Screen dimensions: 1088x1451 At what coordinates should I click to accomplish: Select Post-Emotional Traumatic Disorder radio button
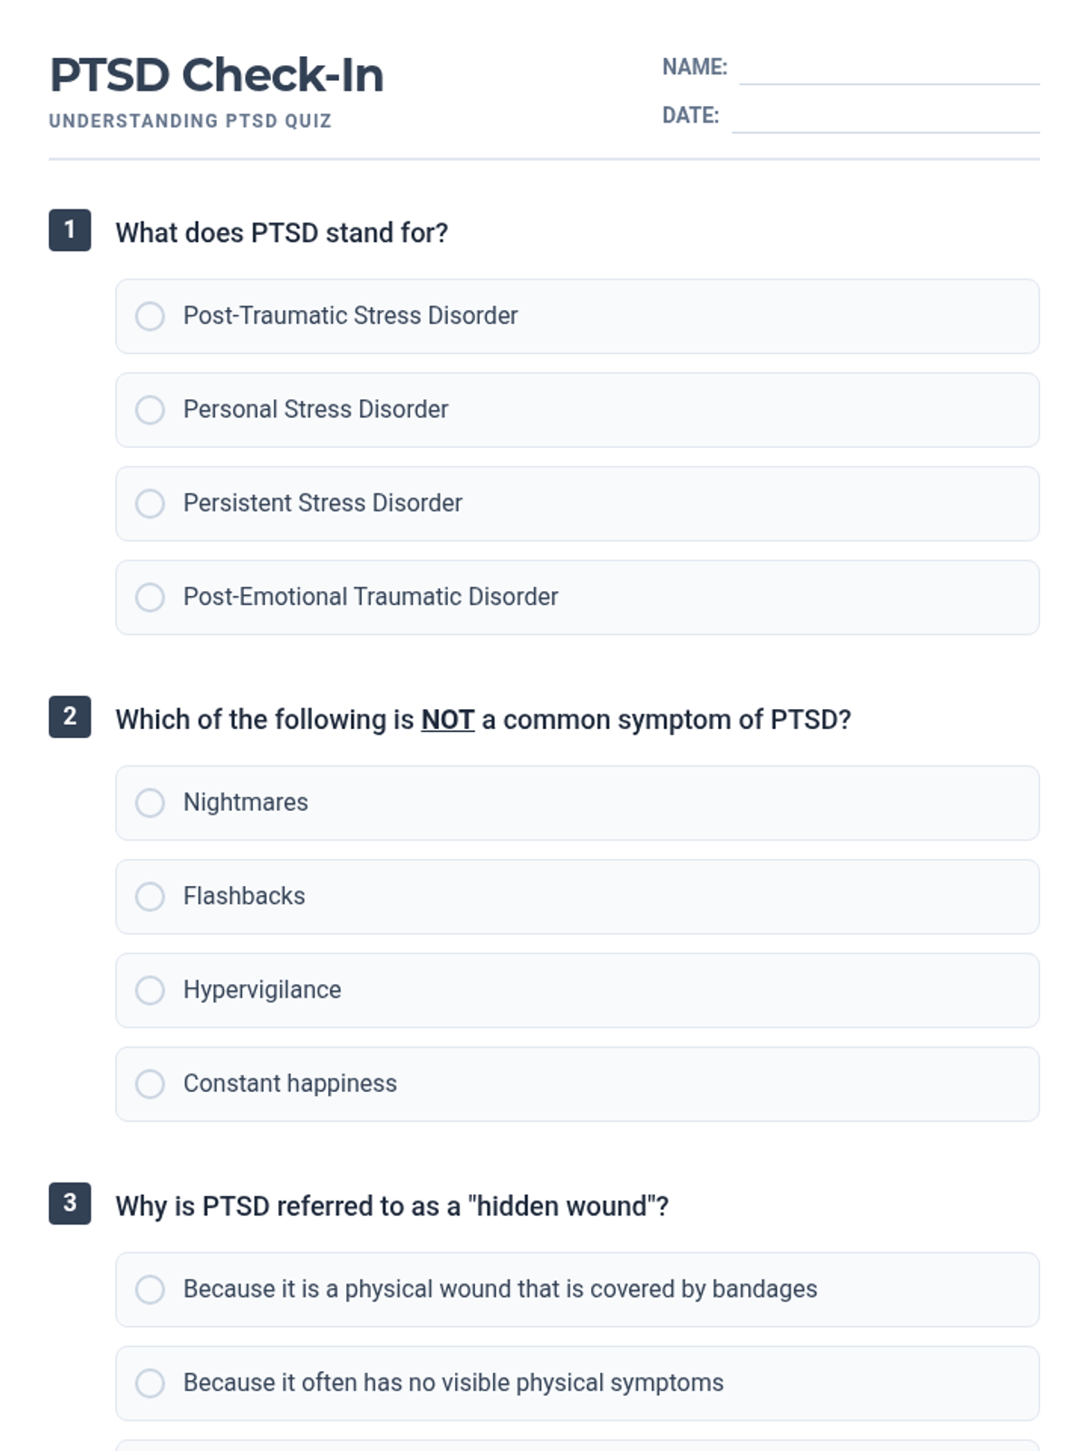[151, 598]
